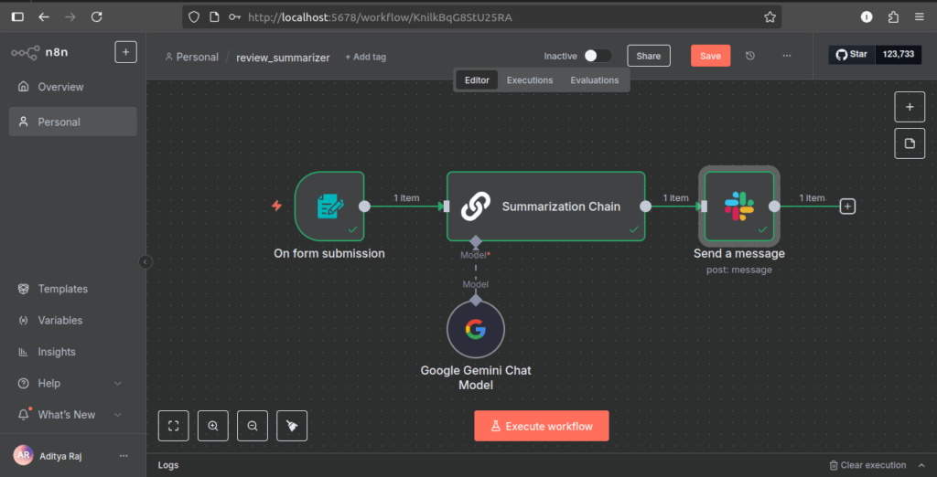The height and width of the screenshot is (477, 937).
Task: Click the zoom out canvas icon
Action: 253,426
